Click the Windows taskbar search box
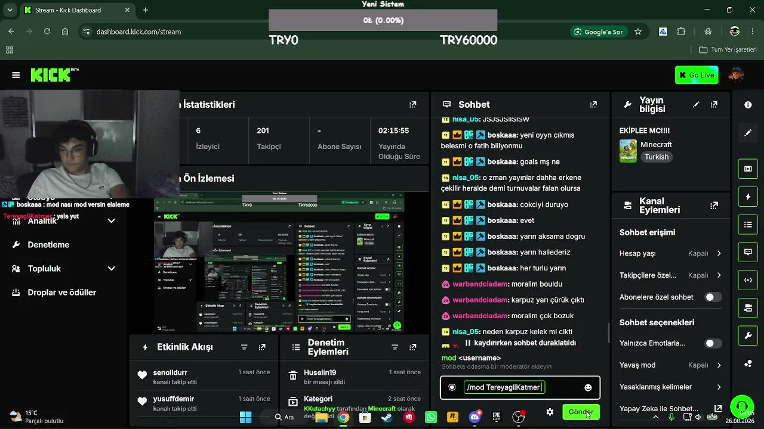This screenshot has height=429, width=764. (284, 417)
